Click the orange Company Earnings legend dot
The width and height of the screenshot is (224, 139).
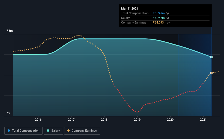68,131
